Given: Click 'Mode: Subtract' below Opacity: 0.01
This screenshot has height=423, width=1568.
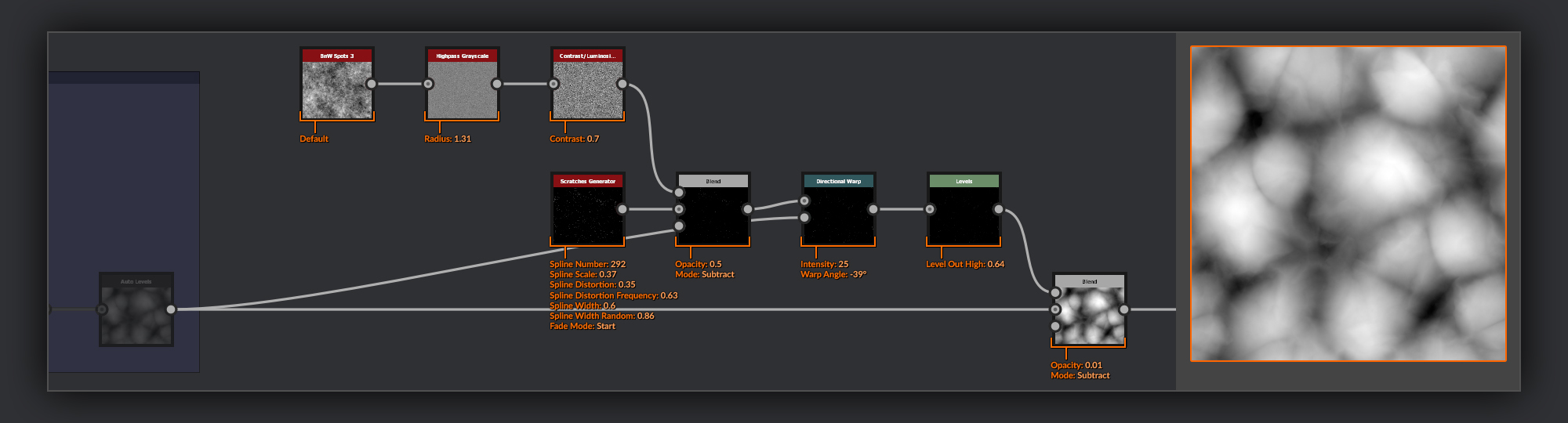Looking at the screenshot, I should click(x=1080, y=375).
